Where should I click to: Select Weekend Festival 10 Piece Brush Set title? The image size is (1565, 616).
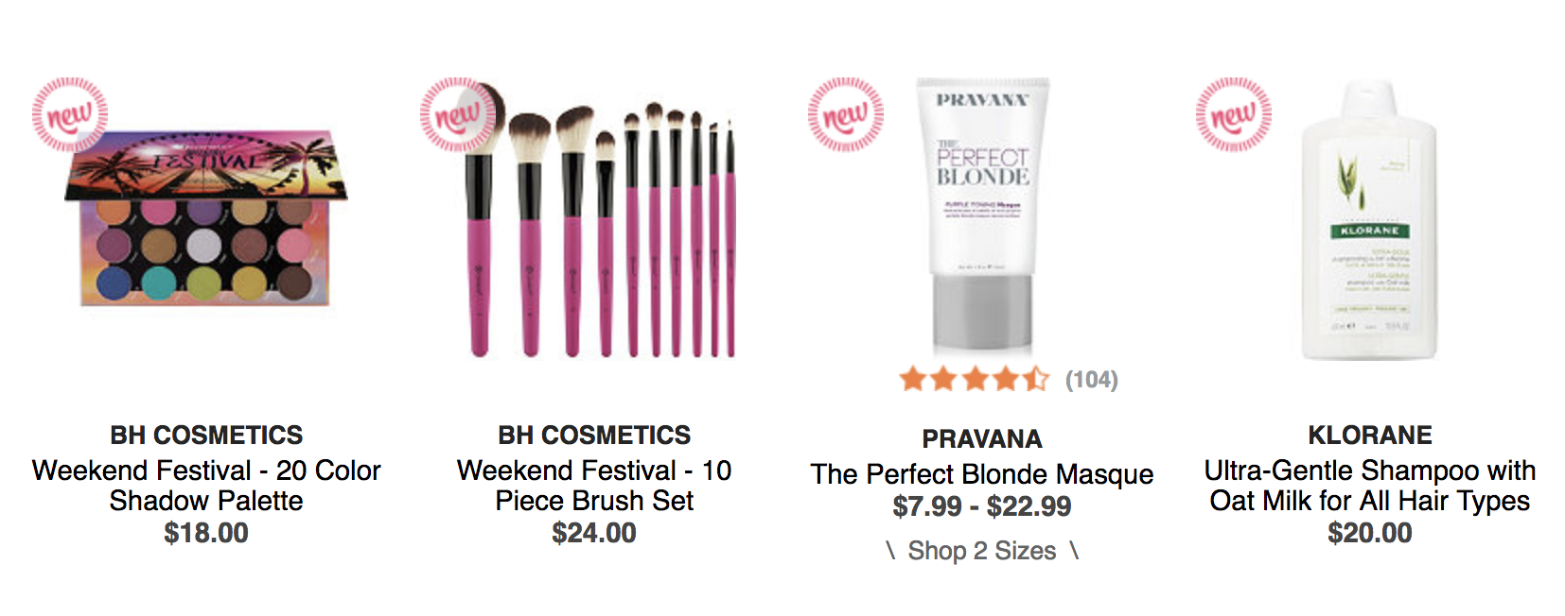594,486
